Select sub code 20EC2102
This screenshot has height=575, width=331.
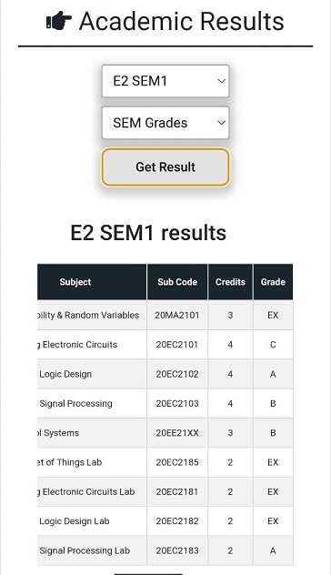[177, 375]
